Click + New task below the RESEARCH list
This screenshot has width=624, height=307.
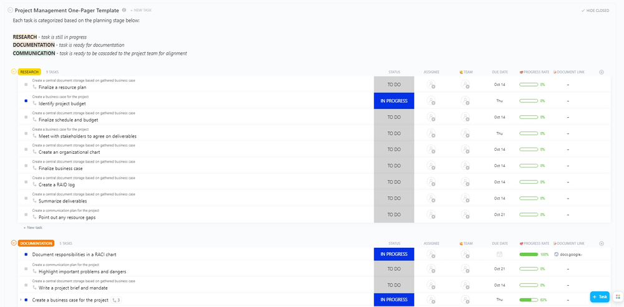pos(32,227)
